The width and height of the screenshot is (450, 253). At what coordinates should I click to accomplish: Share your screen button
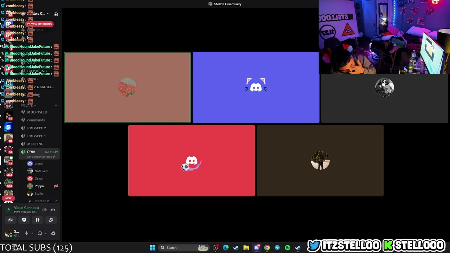24,220
